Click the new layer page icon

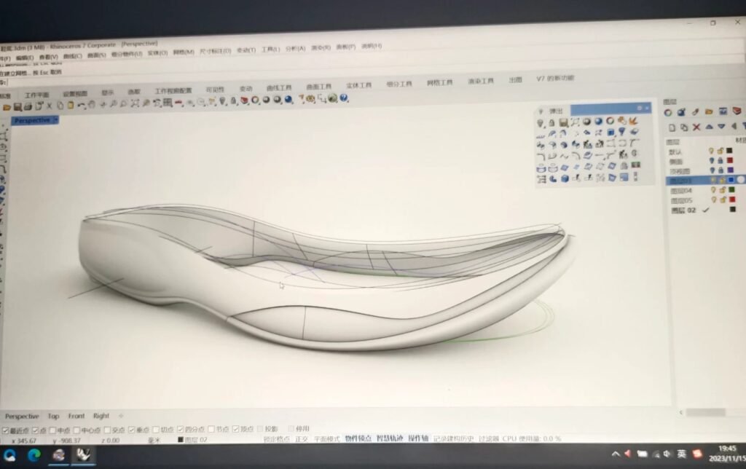(x=672, y=127)
